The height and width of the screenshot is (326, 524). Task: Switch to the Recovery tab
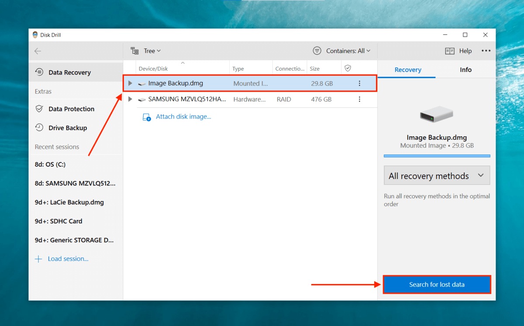pyautogui.click(x=408, y=70)
